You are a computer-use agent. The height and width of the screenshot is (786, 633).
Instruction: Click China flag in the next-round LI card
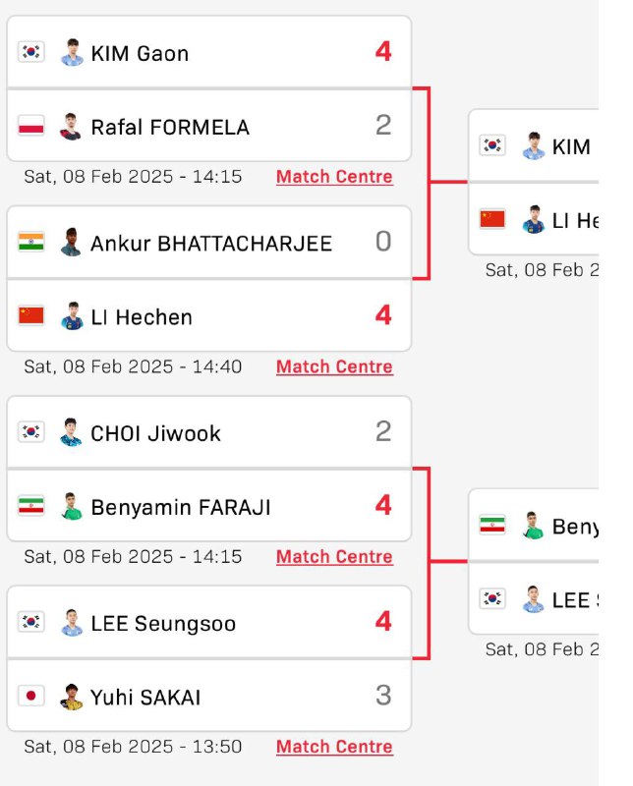click(x=492, y=219)
